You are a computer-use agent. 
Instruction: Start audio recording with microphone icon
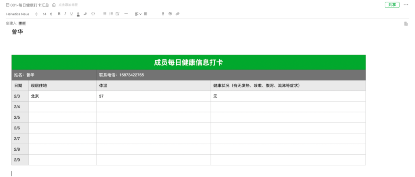[x=163, y=14]
